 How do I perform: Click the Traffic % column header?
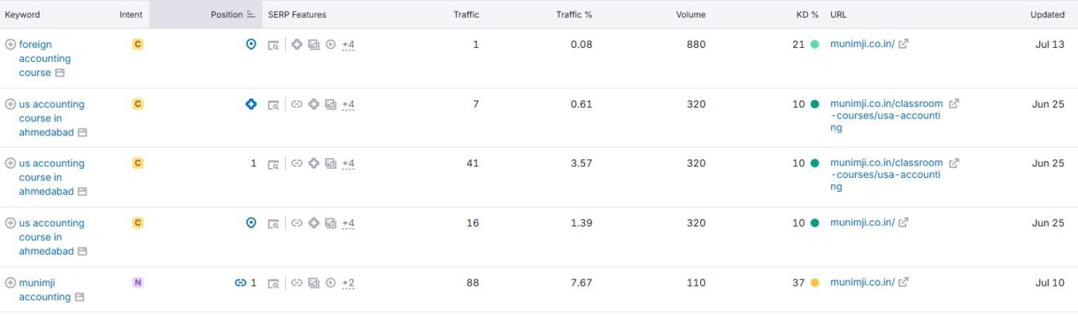click(574, 15)
